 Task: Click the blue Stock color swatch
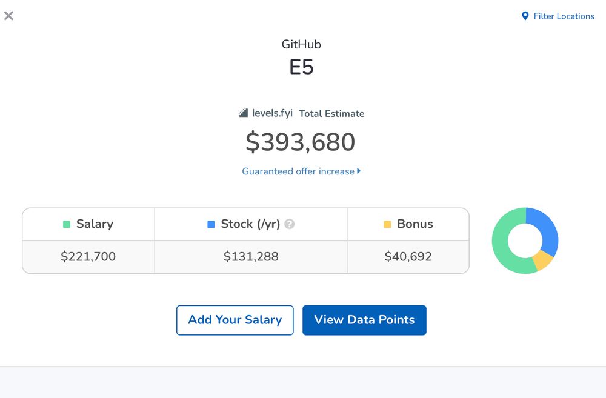(211, 224)
